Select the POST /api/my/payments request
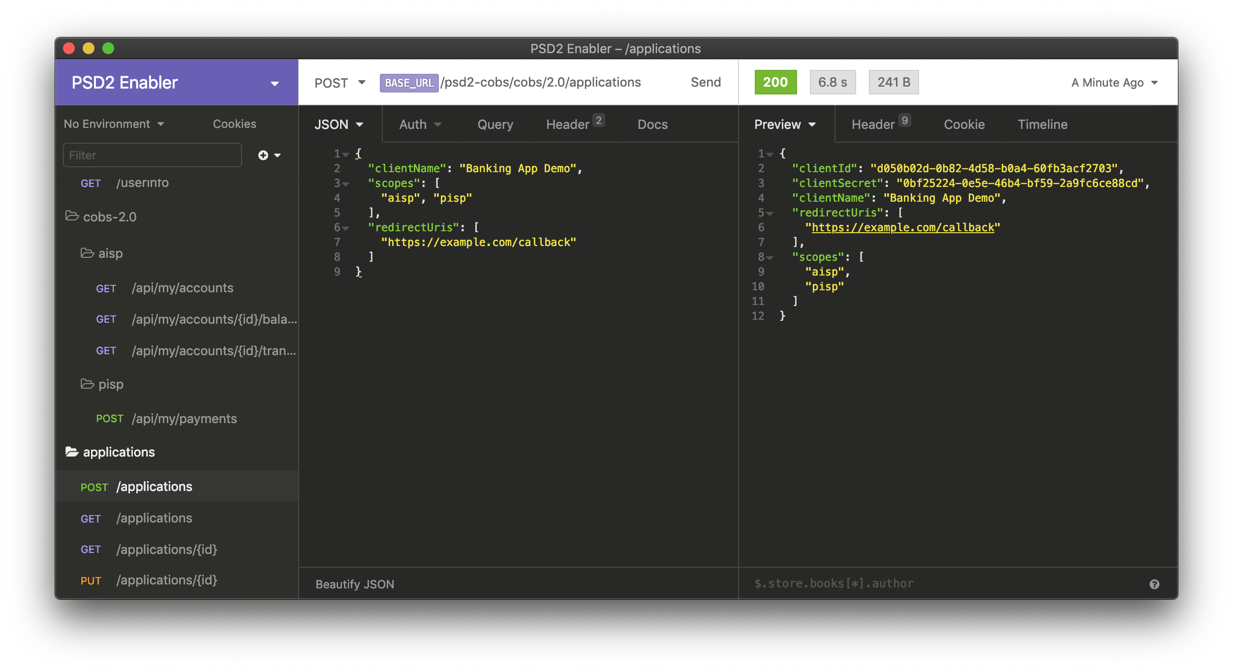1233x672 pixels. 177,419
